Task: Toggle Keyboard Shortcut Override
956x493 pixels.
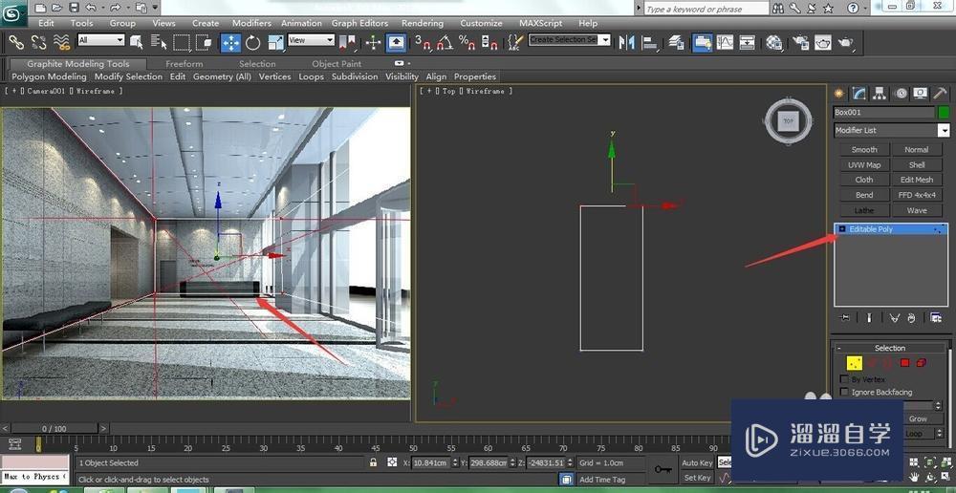Action: pos(397,42)
